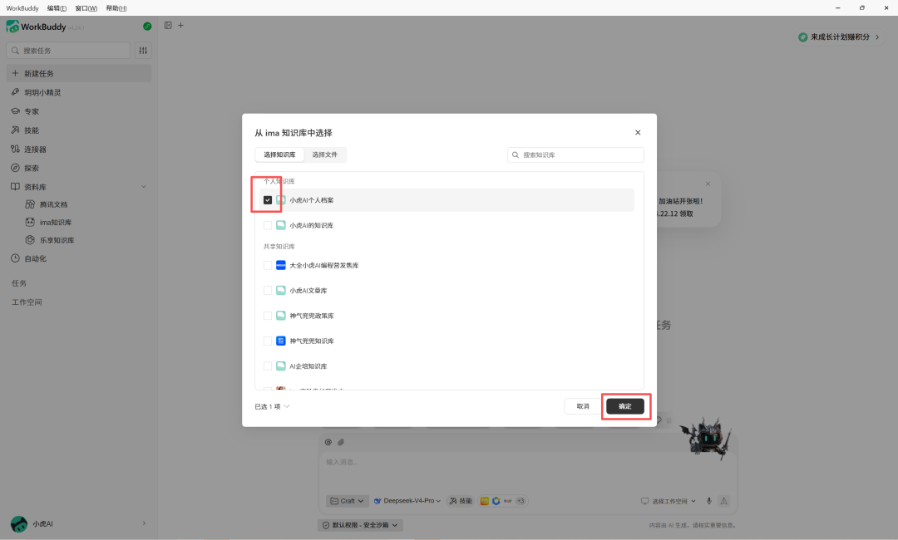Switch to the 选择知识库 tab
The image size is (898, 540).
(279, 155)
